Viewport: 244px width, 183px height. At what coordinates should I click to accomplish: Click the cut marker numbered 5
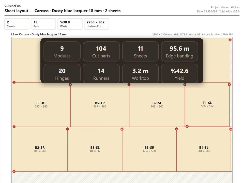pos(14,127)
